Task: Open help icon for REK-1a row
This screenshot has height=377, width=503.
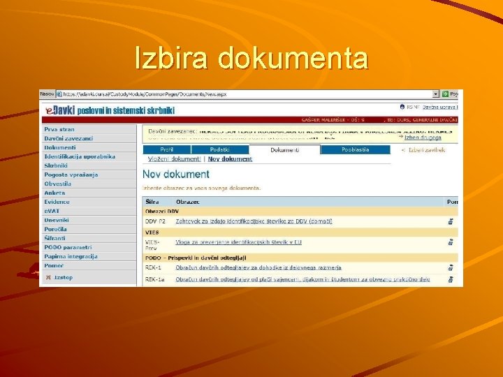Action: click(x=451, y=279)
